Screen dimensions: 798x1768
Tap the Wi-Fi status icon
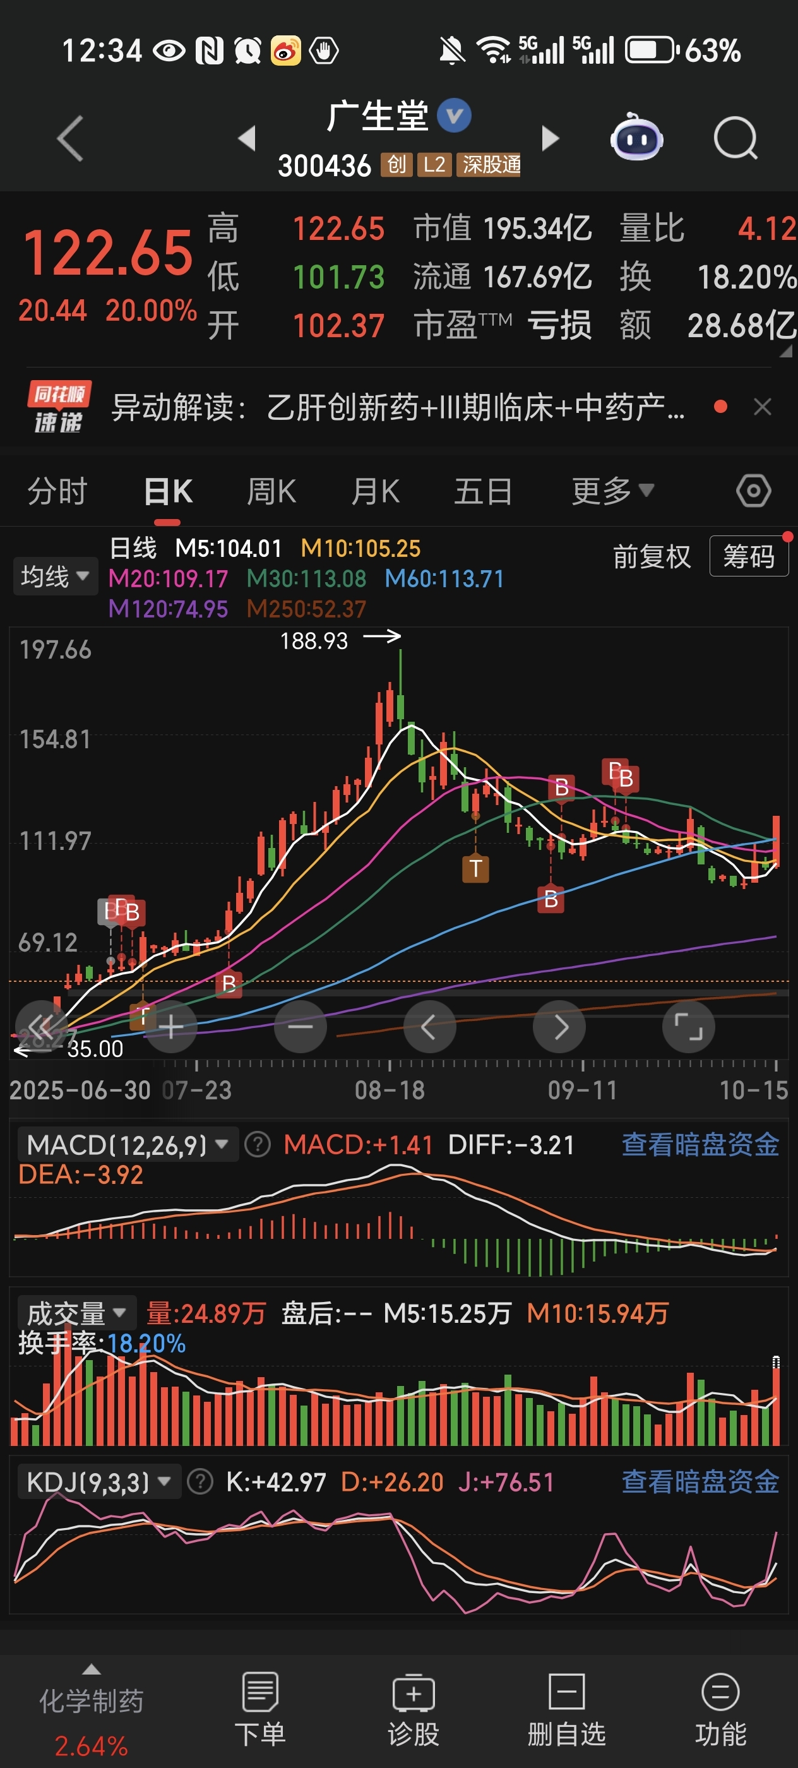(x=493, y=50)
